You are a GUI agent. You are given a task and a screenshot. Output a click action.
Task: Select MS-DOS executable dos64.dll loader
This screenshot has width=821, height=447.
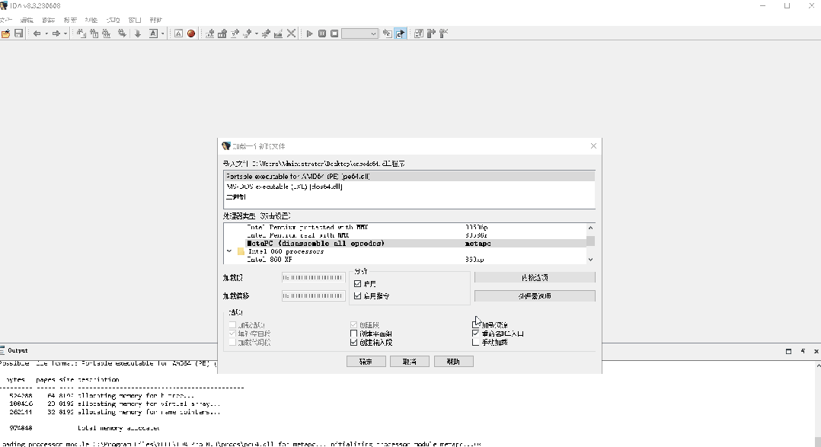pos(409,187)
